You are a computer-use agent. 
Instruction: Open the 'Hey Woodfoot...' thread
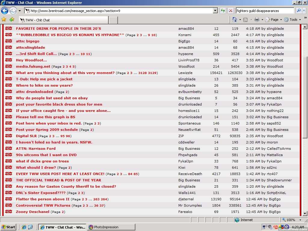(31, 60)
